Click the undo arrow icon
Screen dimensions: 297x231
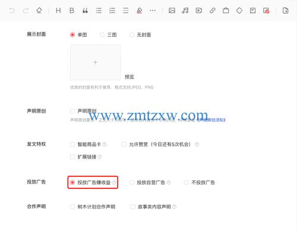12,10
